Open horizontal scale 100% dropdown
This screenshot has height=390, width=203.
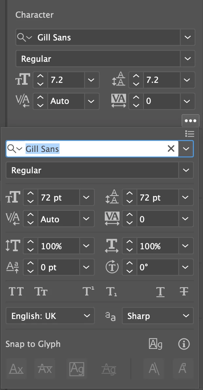coord(186,246)
